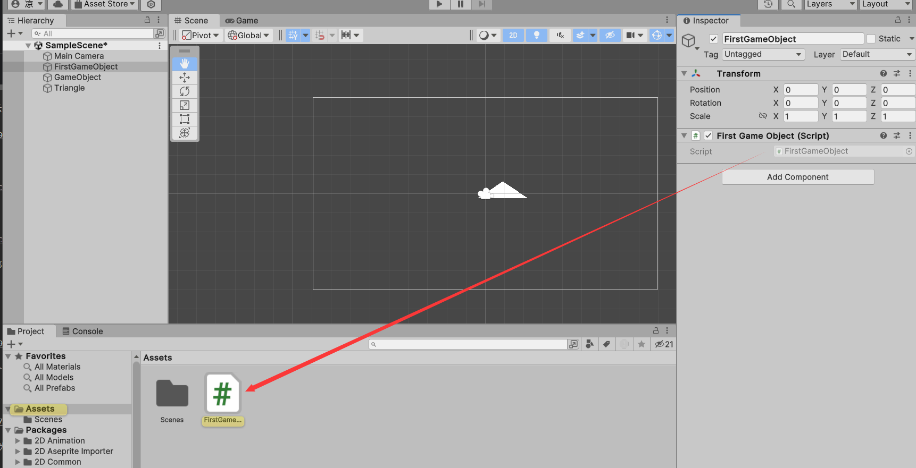Click the Play button

(x=439, y=4)
